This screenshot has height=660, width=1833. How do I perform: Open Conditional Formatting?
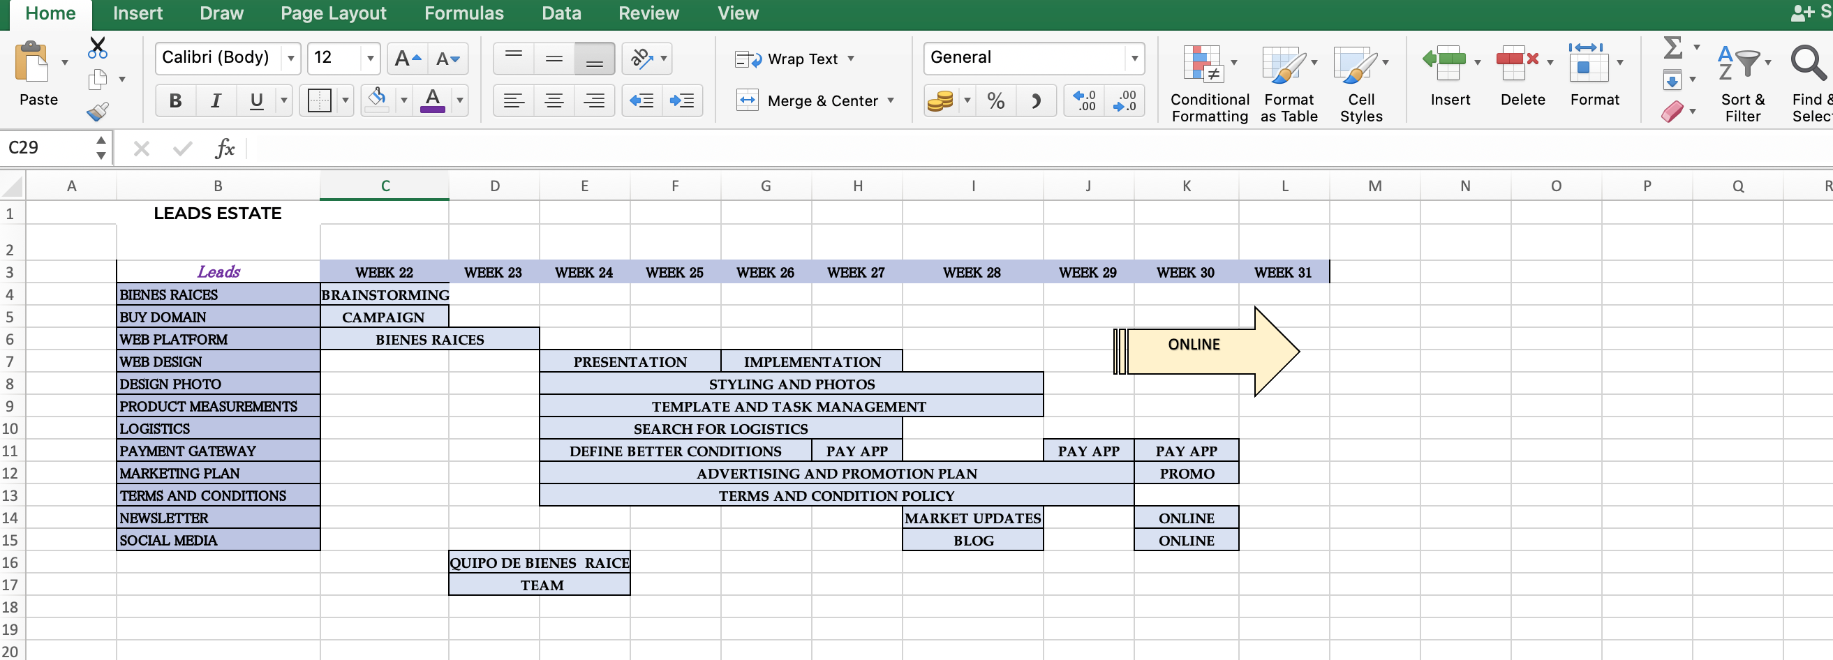pyautogui.click(x=1209, y=82)
